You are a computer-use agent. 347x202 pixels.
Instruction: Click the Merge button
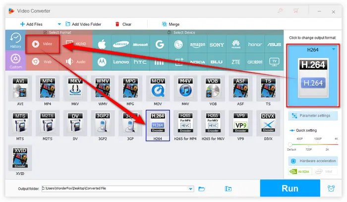pos(171,24)
